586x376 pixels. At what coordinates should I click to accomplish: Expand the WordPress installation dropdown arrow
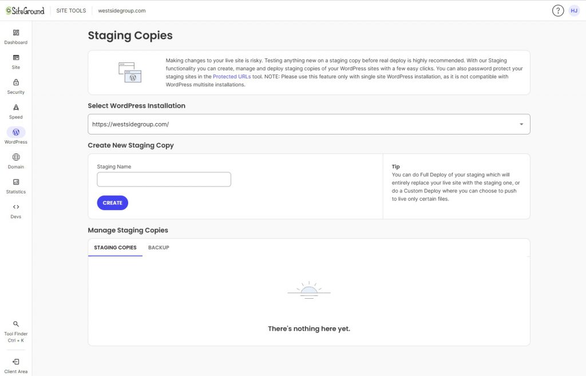(521, 124)
